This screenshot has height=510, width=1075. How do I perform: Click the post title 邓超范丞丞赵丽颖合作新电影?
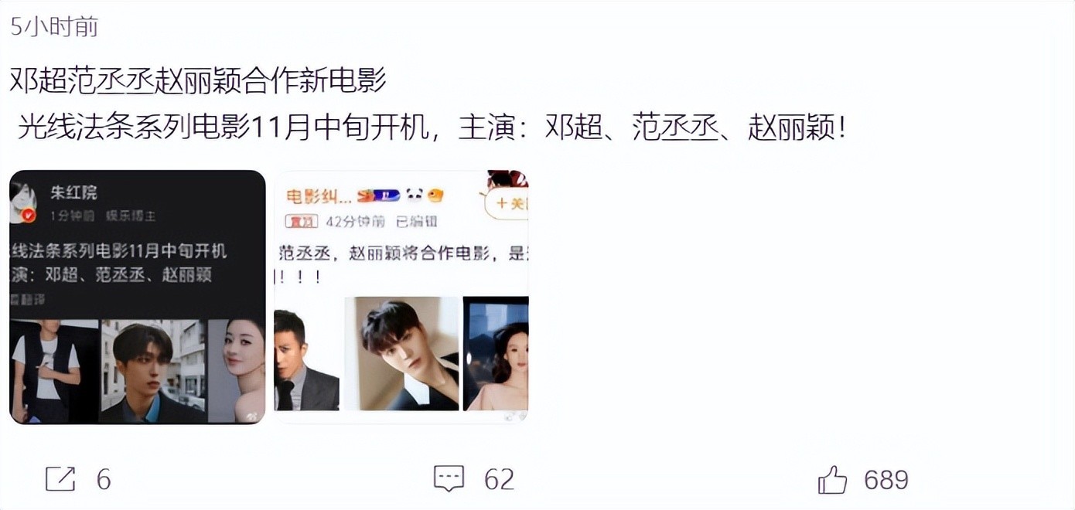click(x=198, y=80)
